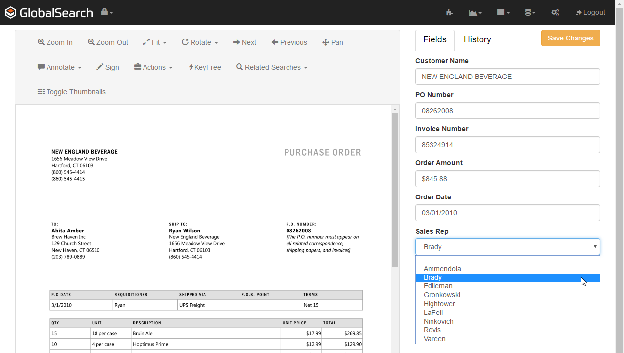Switch to the History tab
Viewport: 624px width, 353px height.
point(477,39)
